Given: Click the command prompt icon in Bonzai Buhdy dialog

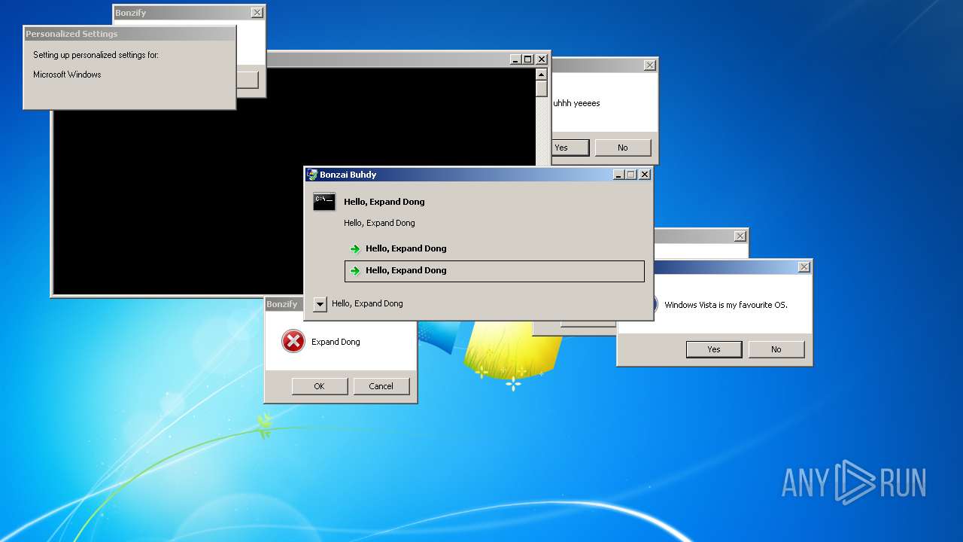Looking at the screenshot, I should click(324, 202).
